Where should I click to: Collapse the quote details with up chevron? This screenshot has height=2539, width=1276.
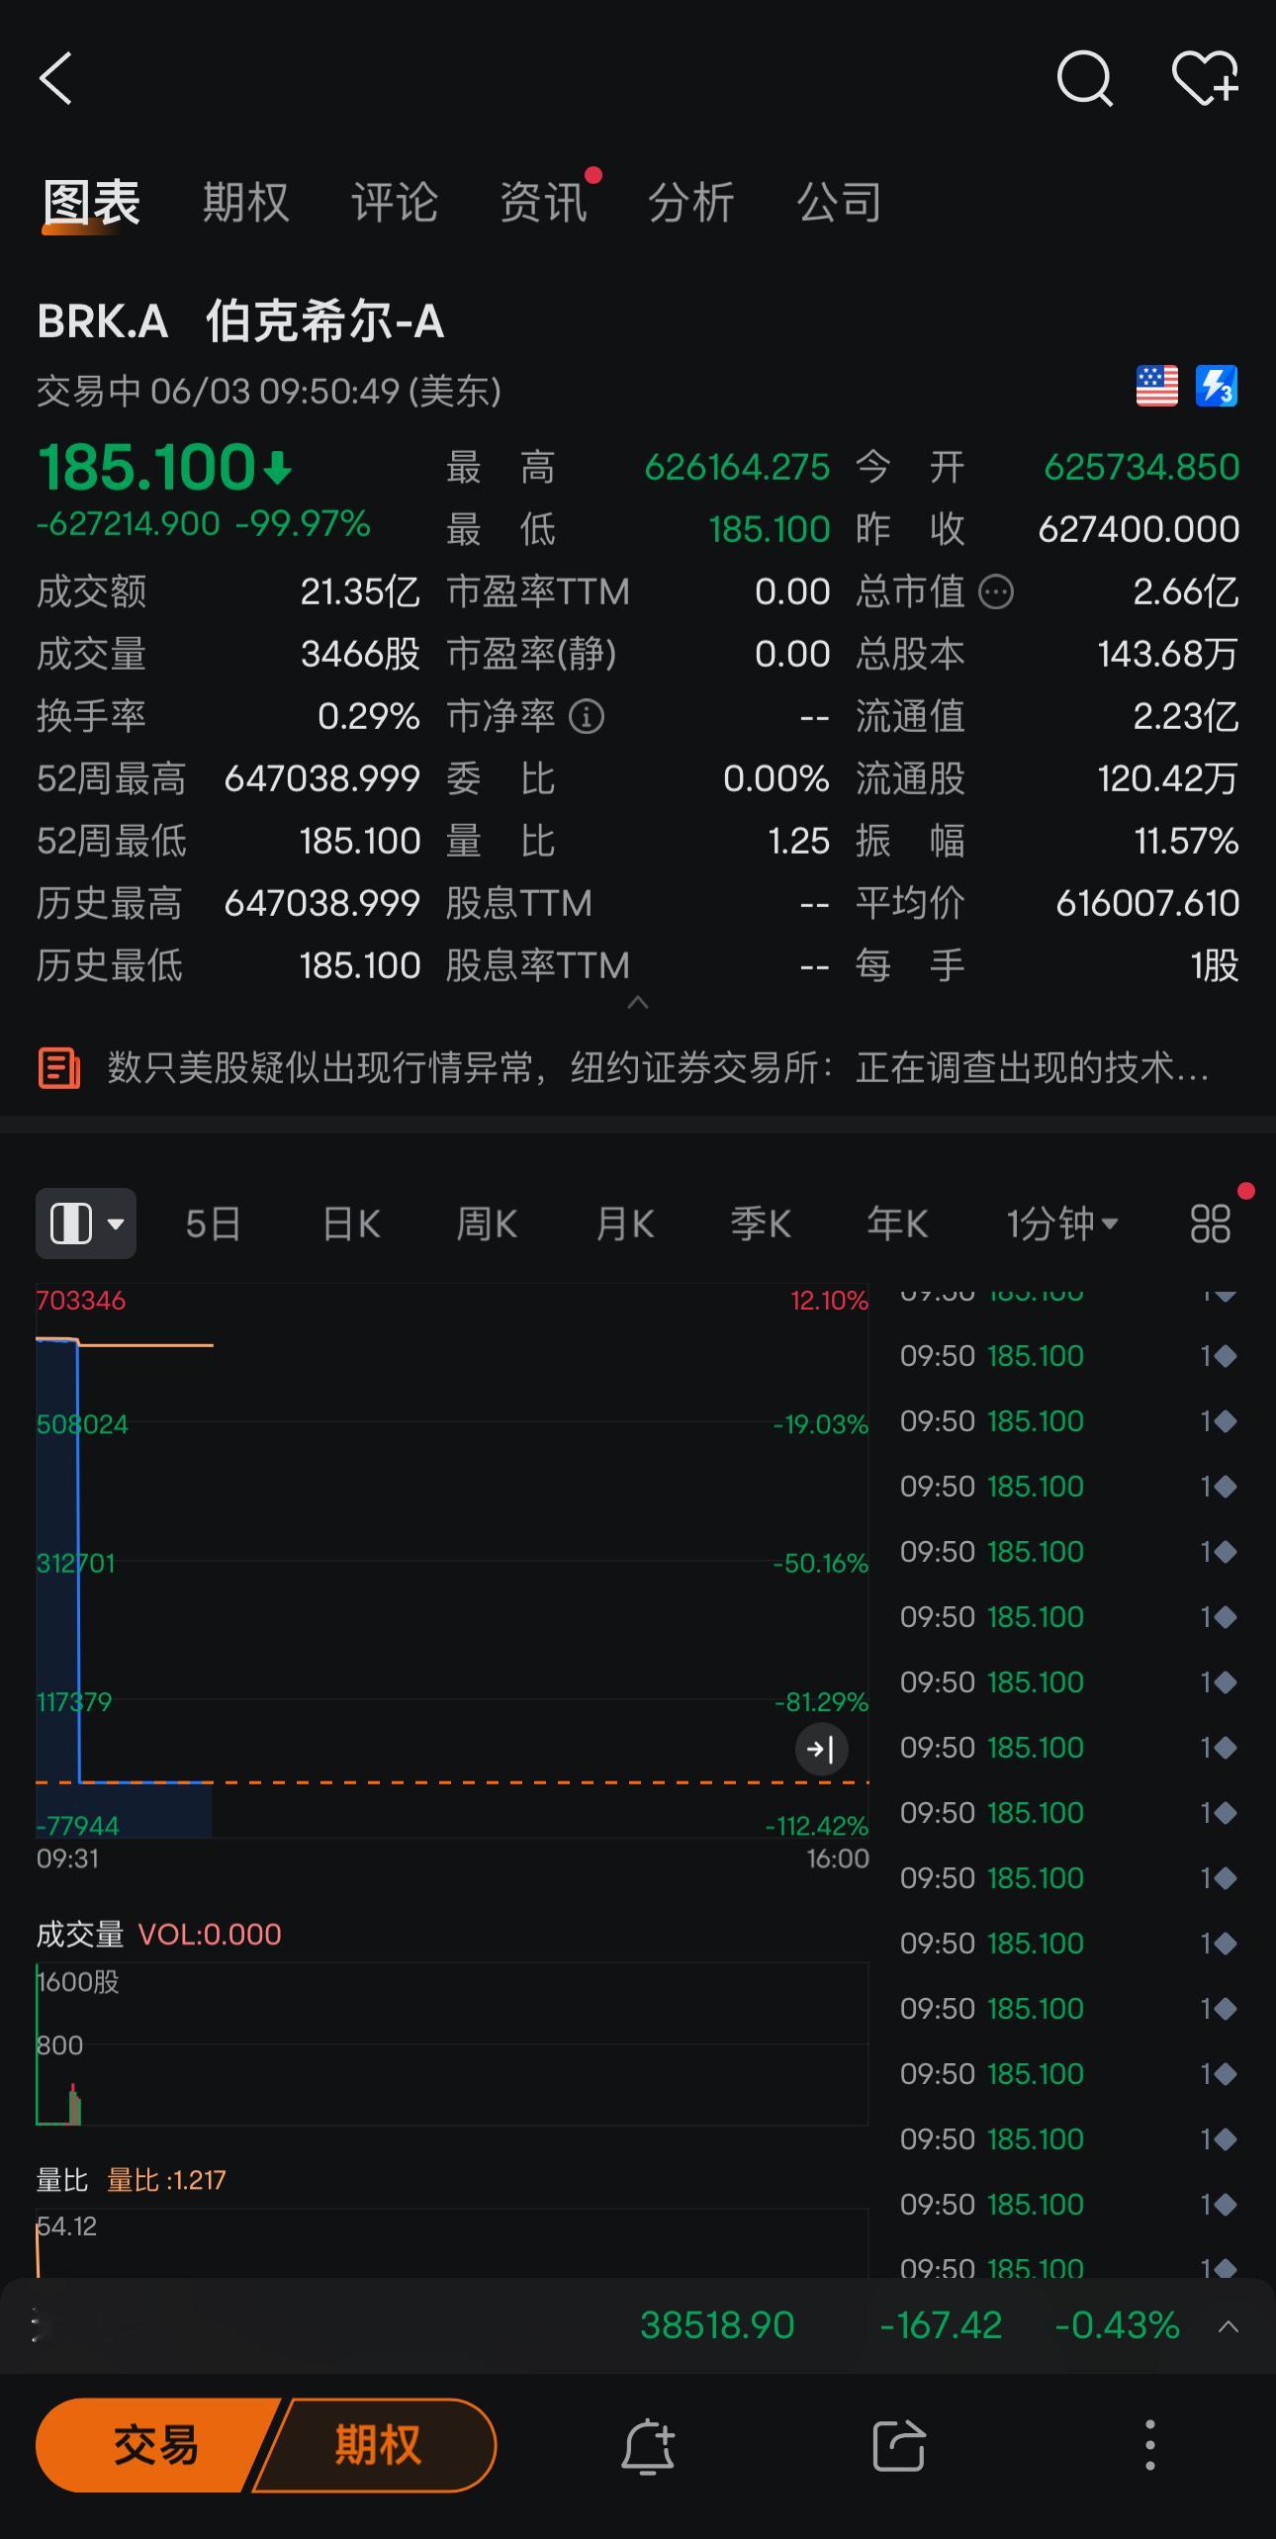(x=638, y=1003)
